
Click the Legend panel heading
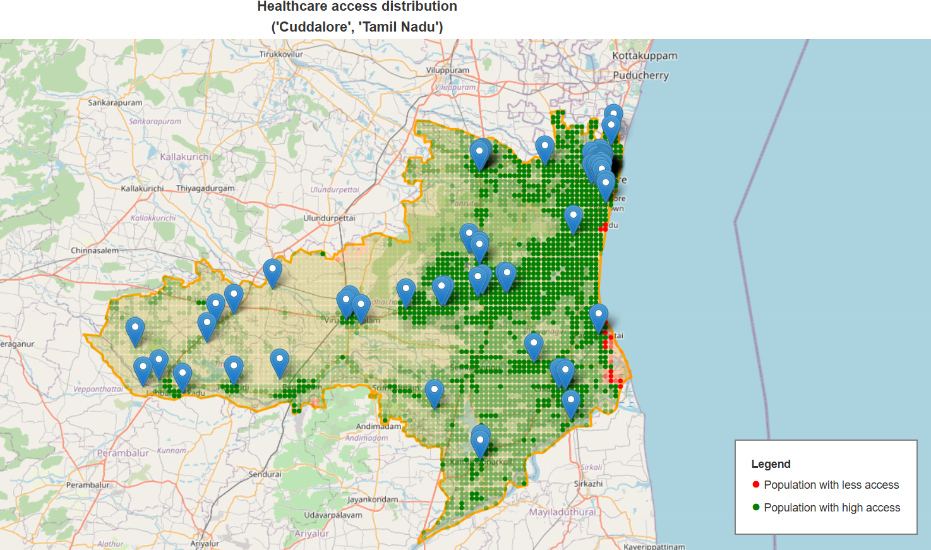pos(771,463)
